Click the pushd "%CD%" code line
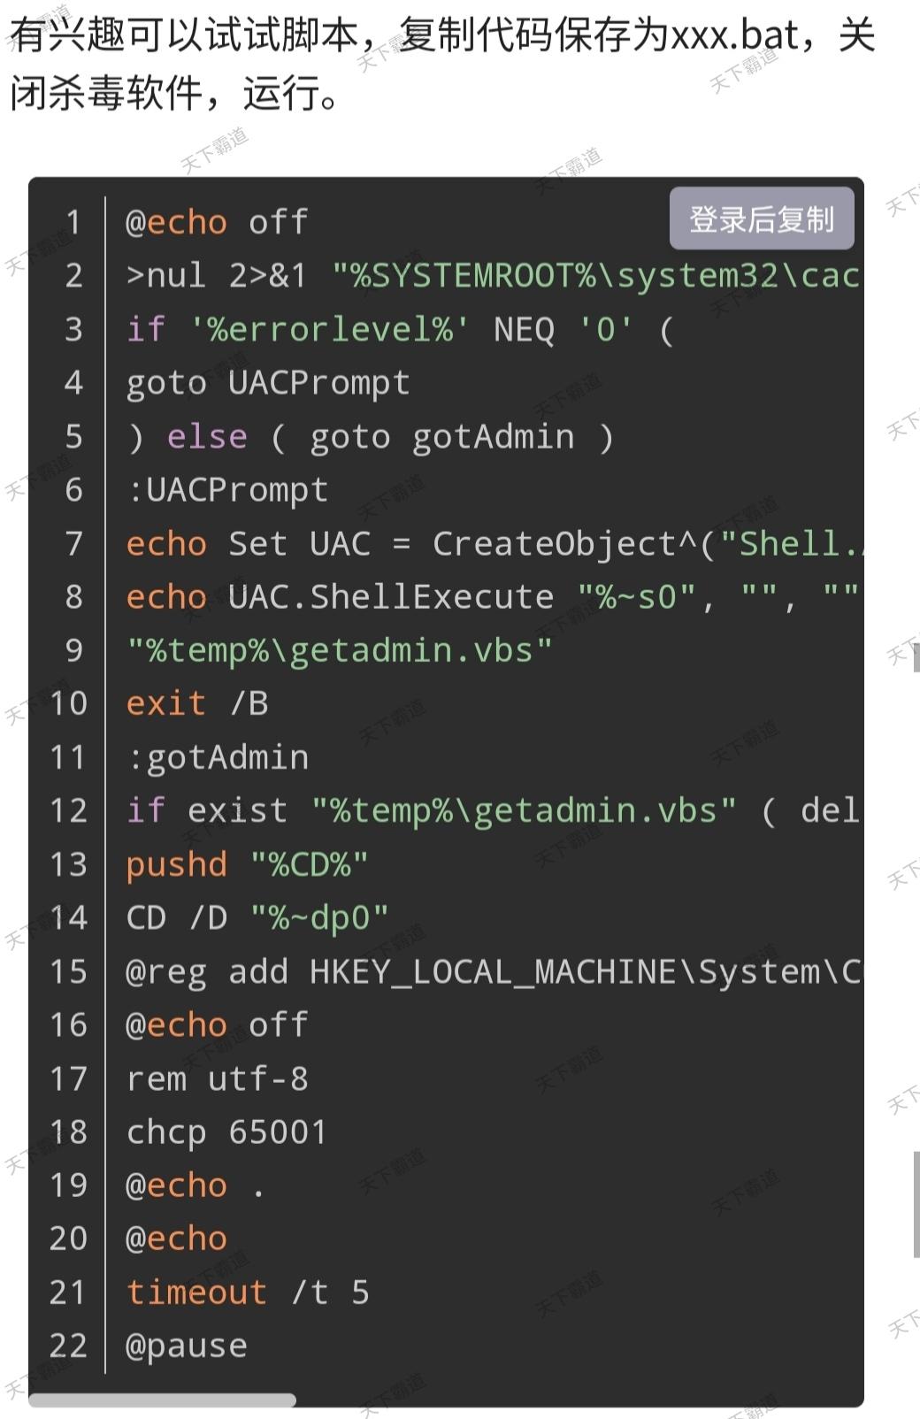The height and width of the screenshot is (1419, 920). click(x=247, y=864)
